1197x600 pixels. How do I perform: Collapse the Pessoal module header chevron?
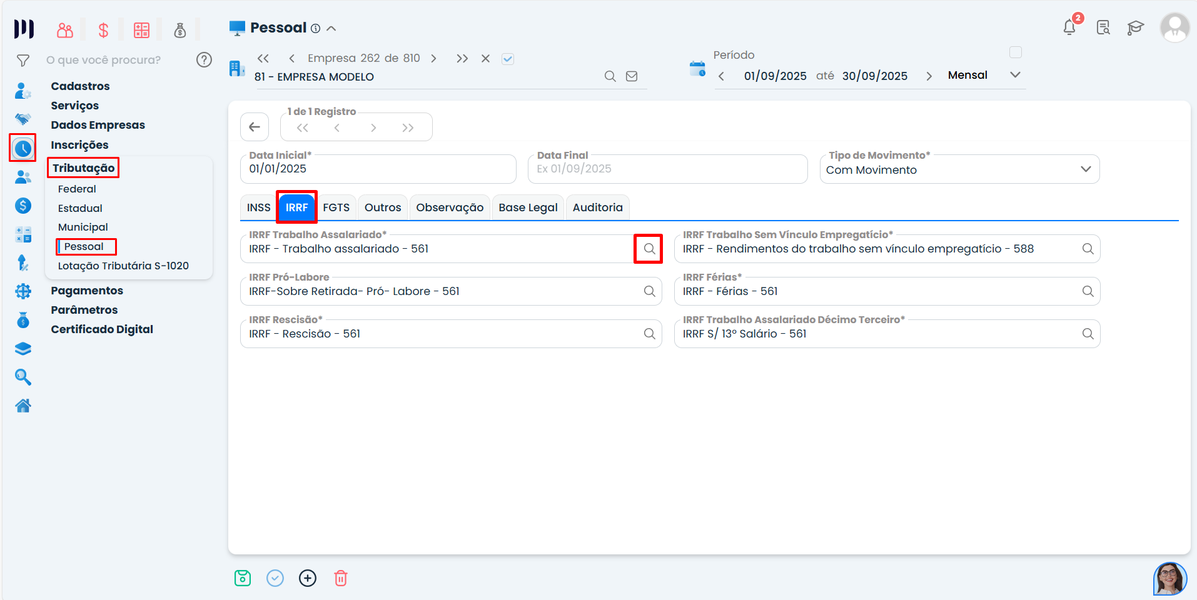(x=331, y=28)
